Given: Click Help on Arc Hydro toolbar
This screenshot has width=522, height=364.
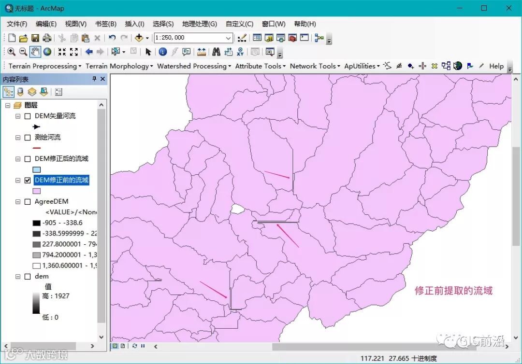Looking at the screenshot, I should 496,66.
